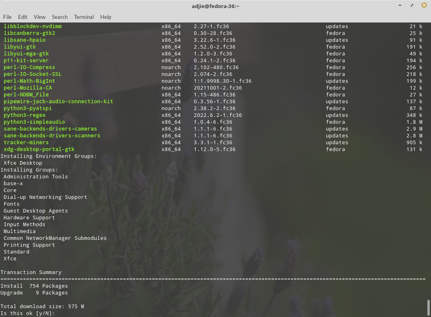
Task: Click version 2022.6.2-1.fc36
Action: click(x=218, y=115)
